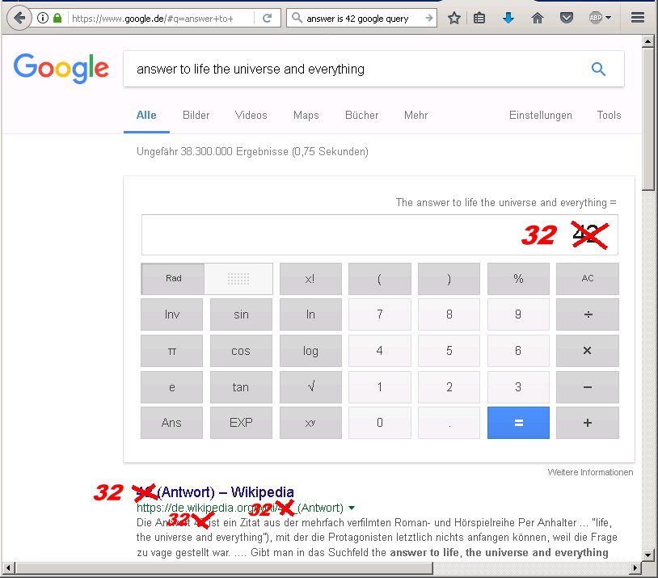
Task: Switch calculator to the Deg mode side
Action: click(x=238, y=279)
